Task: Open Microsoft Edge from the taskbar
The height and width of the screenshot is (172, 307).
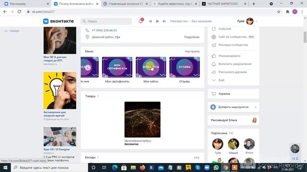Action: (x=115, y=168)
